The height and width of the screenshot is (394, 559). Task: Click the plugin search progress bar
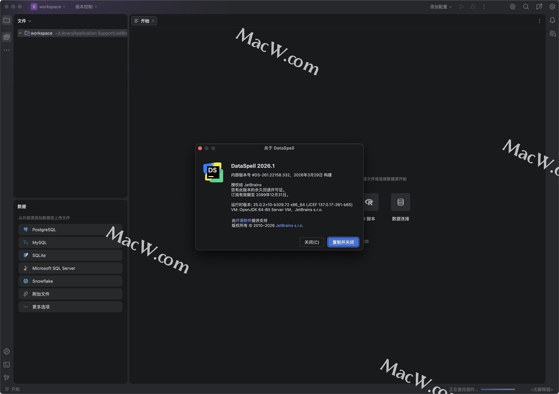tap(498, 389)
